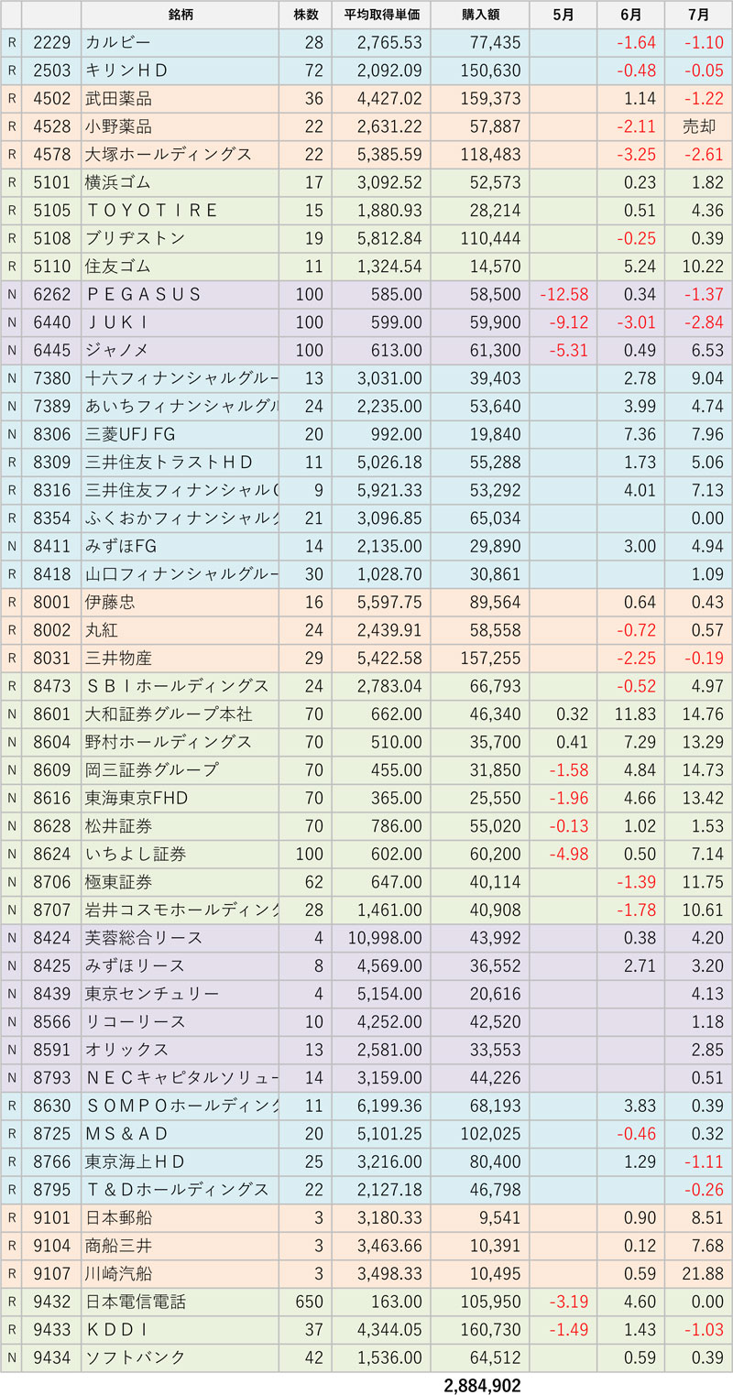Image resolution: width=733 pixels, height=1395 pixels.
Task: Click the 丸紅 name cell
Action: tap(180, 630)
